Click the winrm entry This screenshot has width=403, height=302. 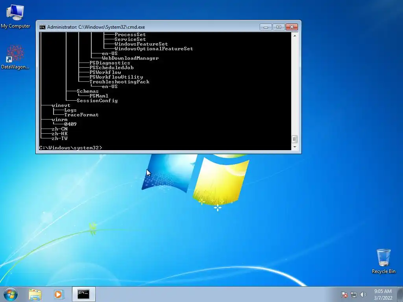point(59,120)
